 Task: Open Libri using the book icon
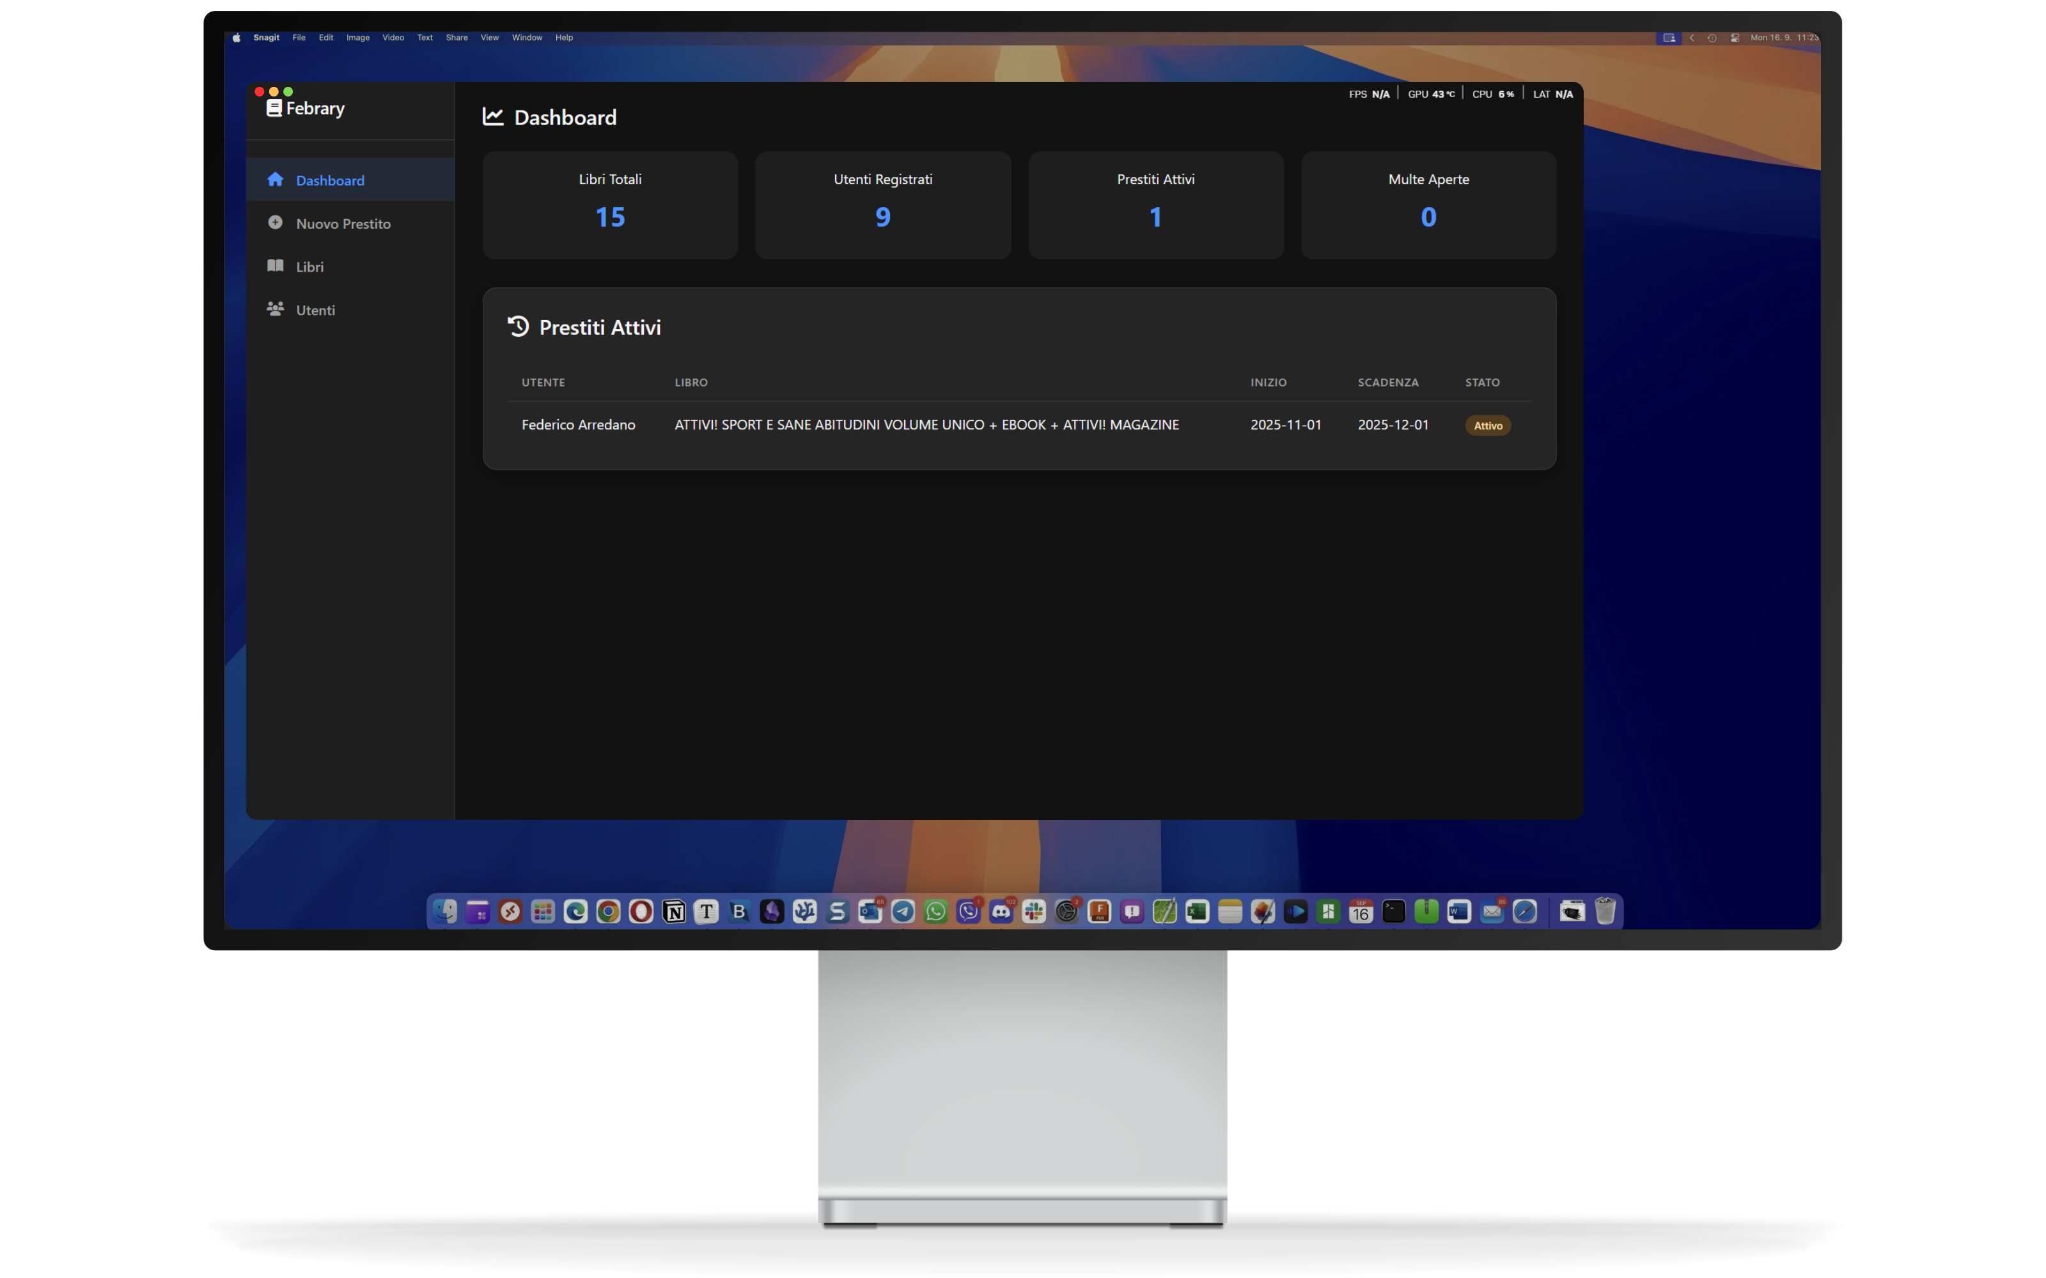276,265
